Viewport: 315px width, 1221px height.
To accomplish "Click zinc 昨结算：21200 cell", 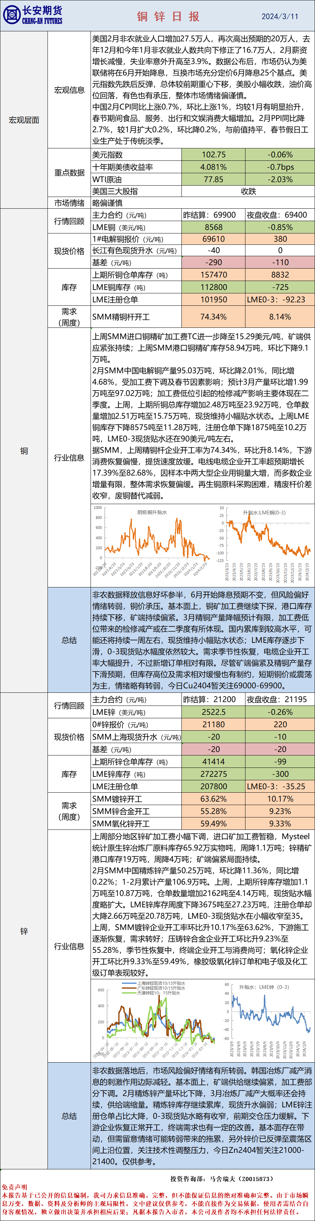I will coord(214,699).
